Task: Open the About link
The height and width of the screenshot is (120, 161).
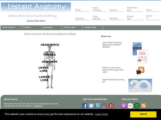Action: (149, 10)
